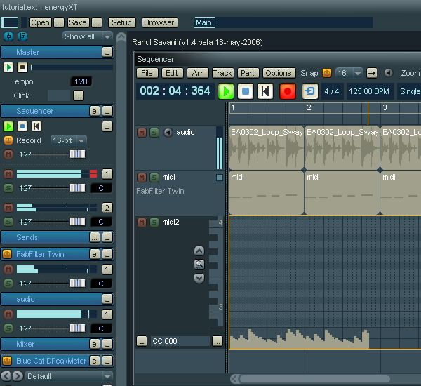Click the arrow button beside snap value
Image resolution: width=421 pixels, height=386 pixels.
pos(372,73)
